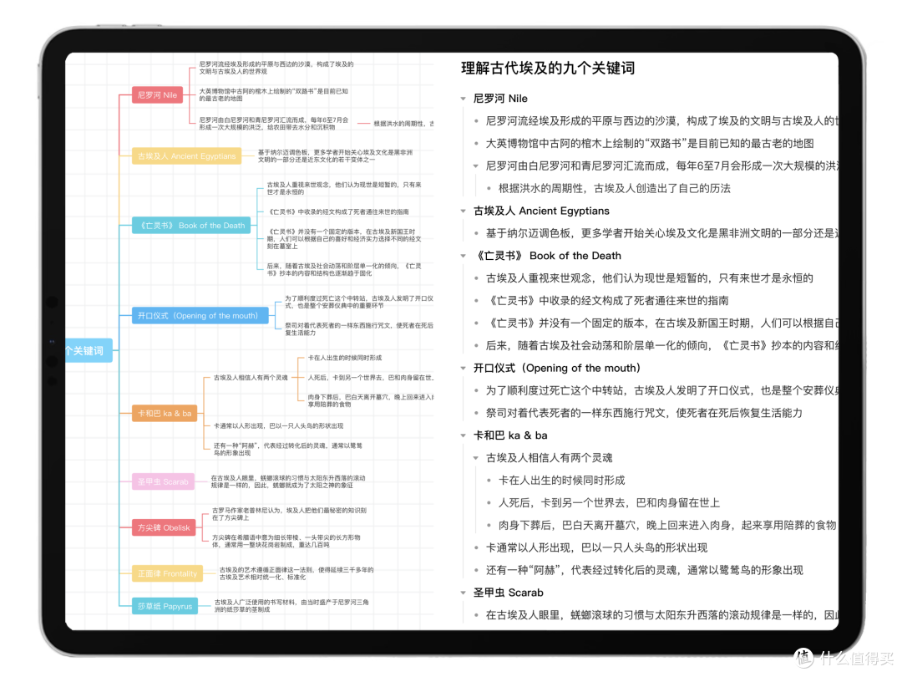Click outline line 卡通常以人形出现

pos(596,548)
